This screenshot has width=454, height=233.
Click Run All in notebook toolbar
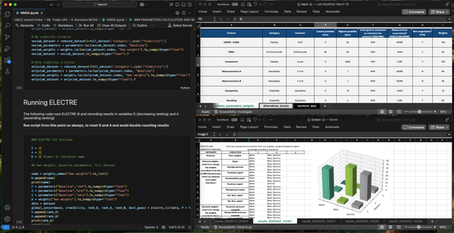(x=86, y=26)
